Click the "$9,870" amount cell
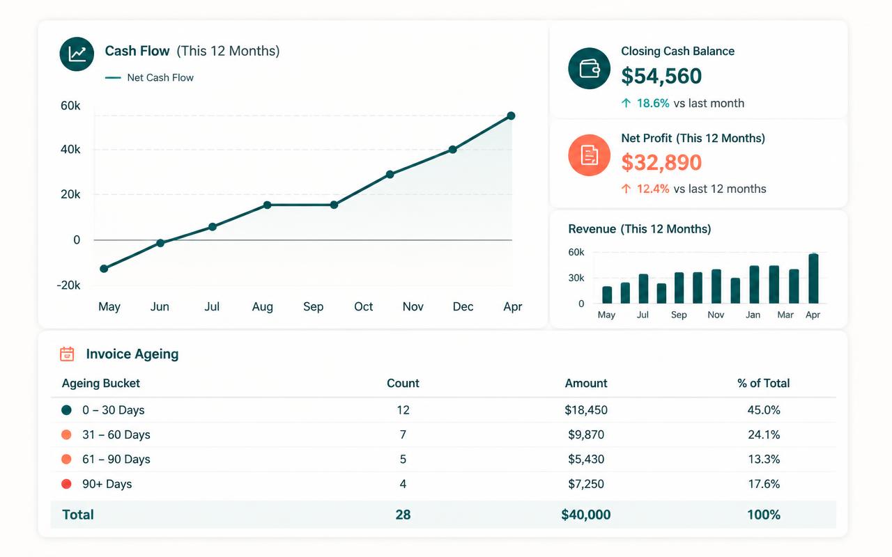 [x=586, y=434]
